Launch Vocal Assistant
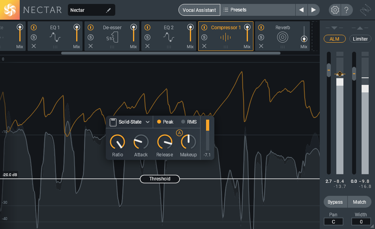 point(199,10)
